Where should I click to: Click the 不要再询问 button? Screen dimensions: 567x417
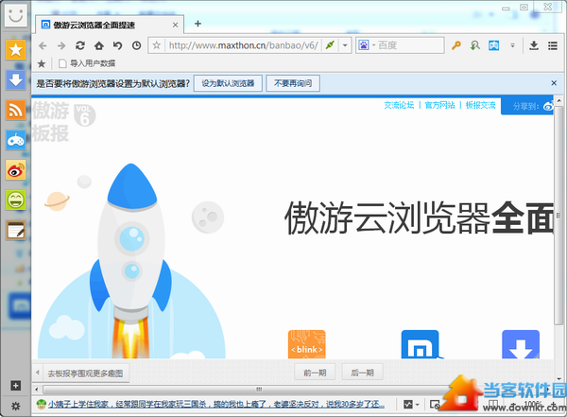(x=293, y=83)
